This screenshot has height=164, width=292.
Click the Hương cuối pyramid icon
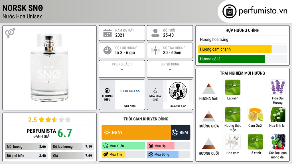pos(209,143)
